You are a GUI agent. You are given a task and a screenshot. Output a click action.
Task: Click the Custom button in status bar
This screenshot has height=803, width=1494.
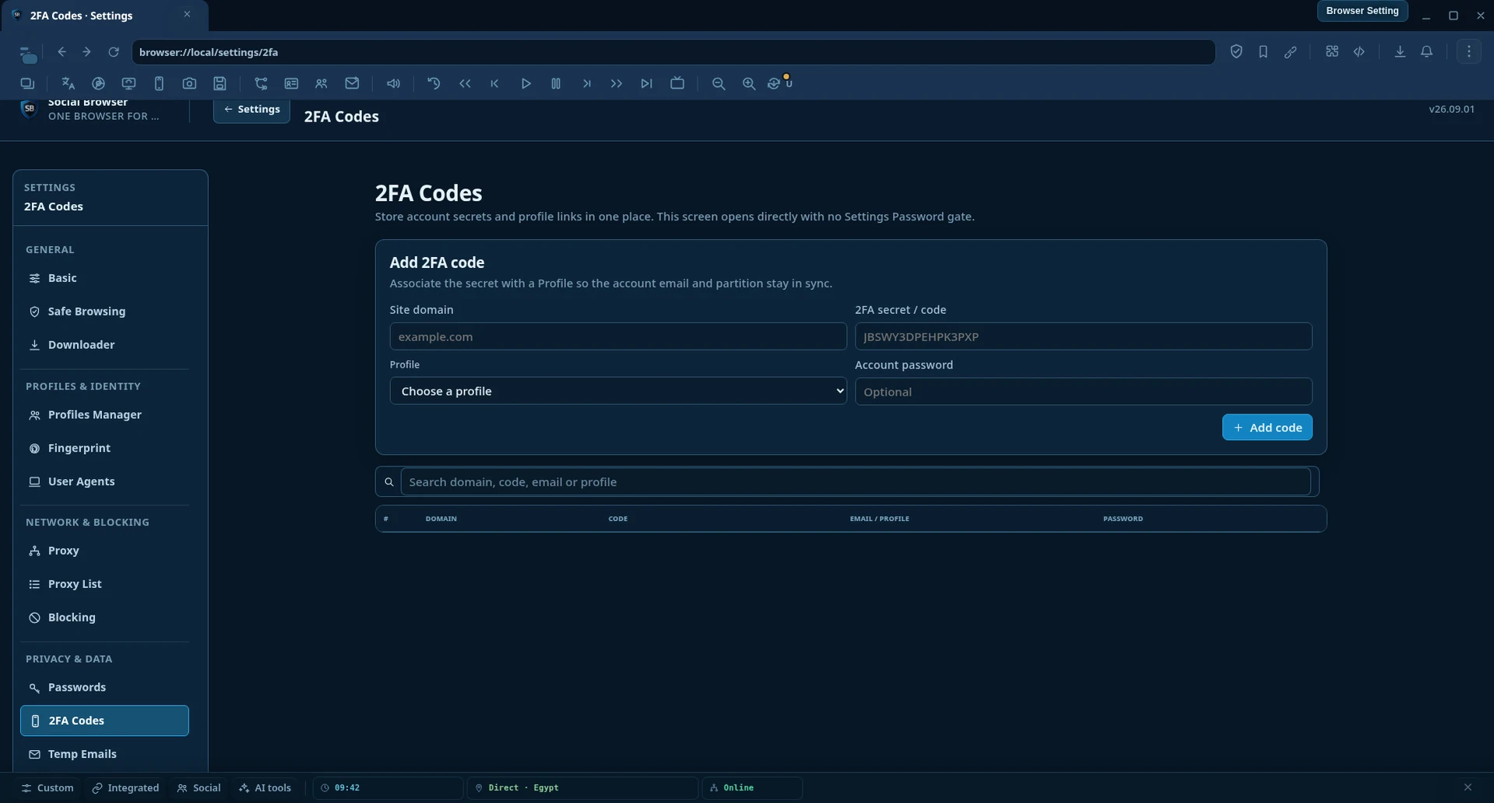click(x=47, y=788)
